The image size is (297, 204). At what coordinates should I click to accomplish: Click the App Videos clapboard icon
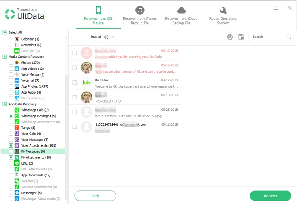coord(17,69)
